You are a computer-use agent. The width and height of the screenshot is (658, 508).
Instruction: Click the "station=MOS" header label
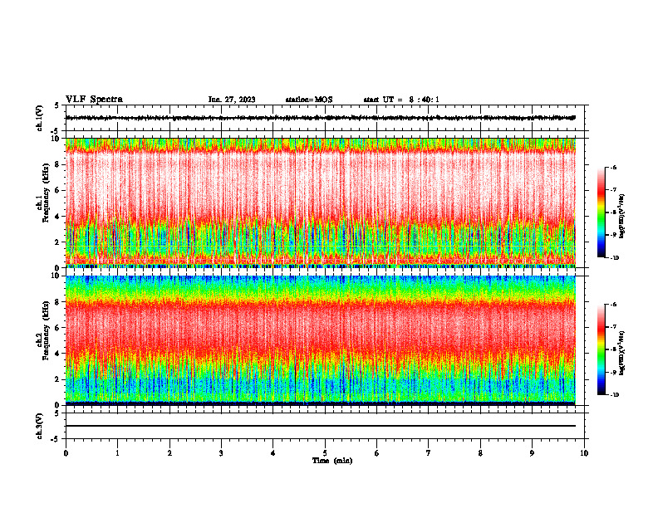[309, 100]
